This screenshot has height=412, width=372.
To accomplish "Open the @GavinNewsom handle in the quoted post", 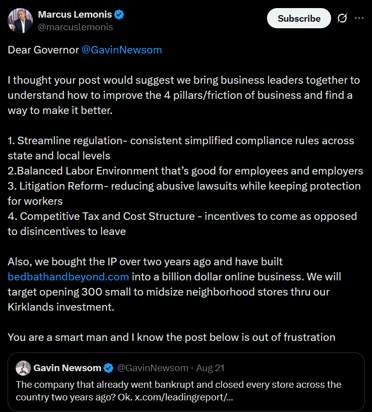I will tap(153, 368).
